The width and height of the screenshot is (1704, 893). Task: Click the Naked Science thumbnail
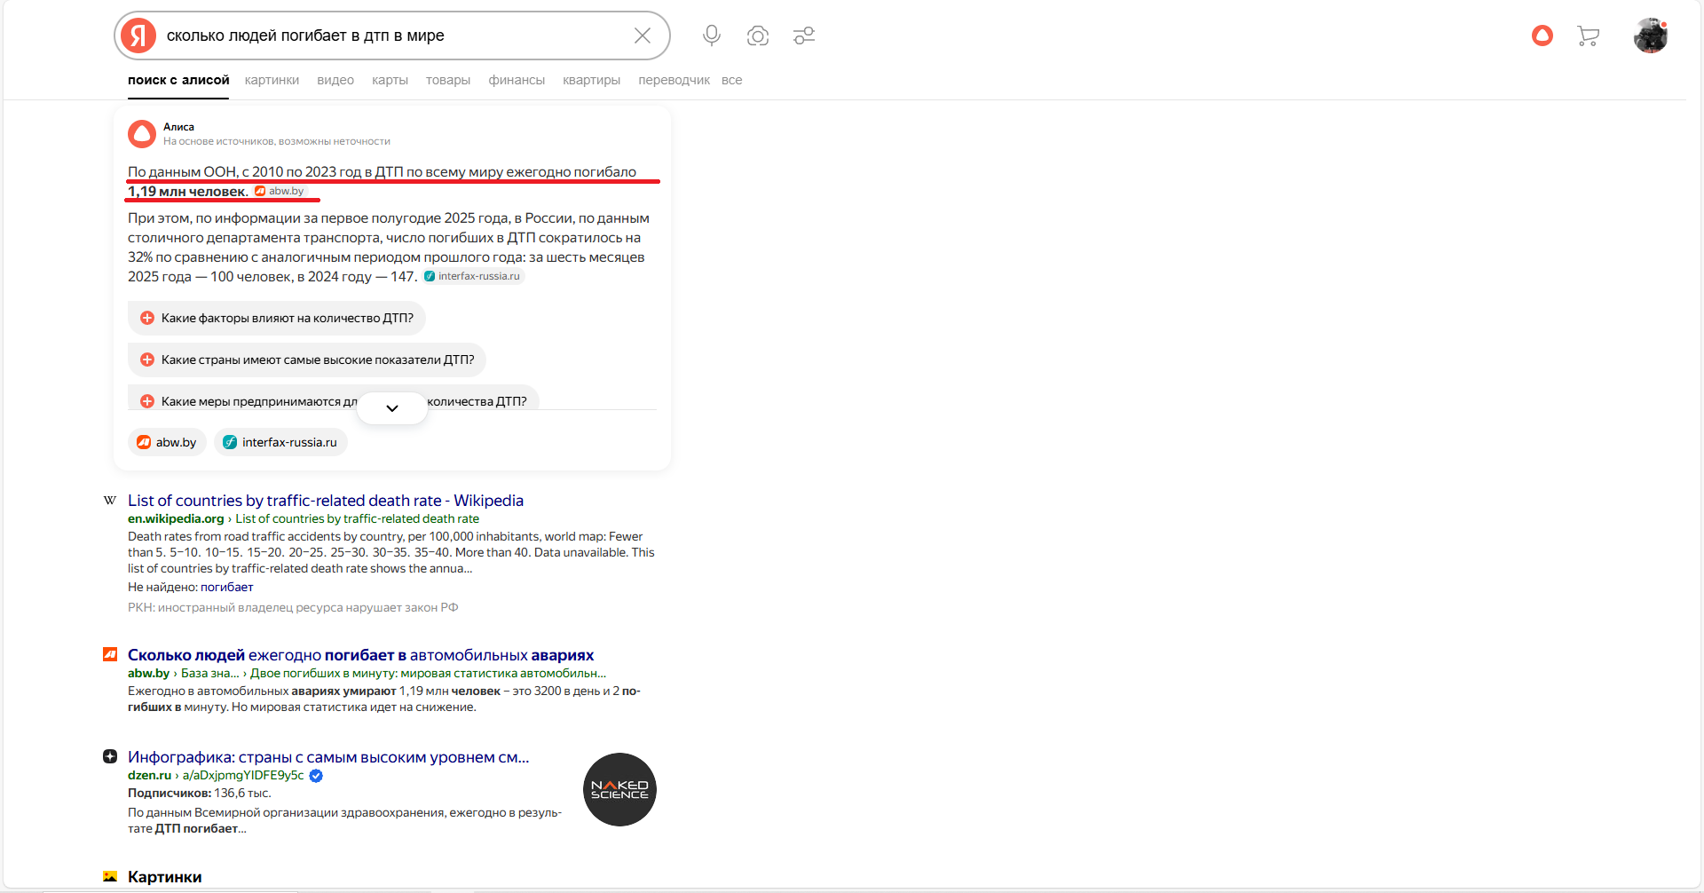click(619, 789)
